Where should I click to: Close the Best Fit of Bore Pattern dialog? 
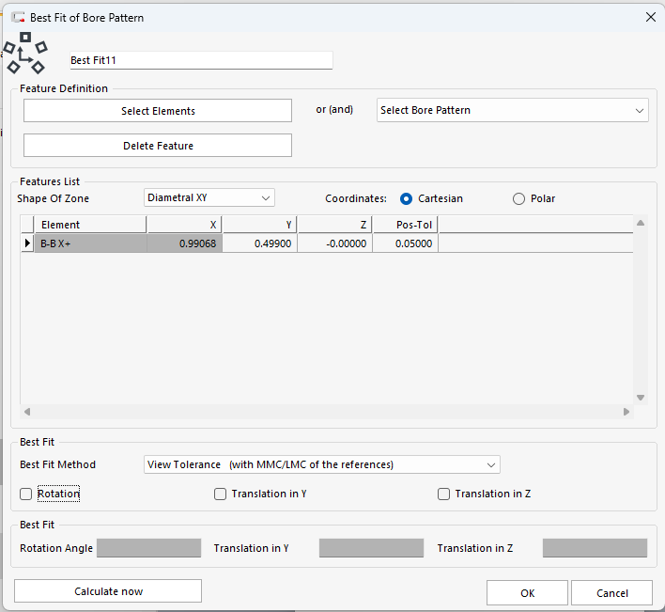(x=649, y=17)
